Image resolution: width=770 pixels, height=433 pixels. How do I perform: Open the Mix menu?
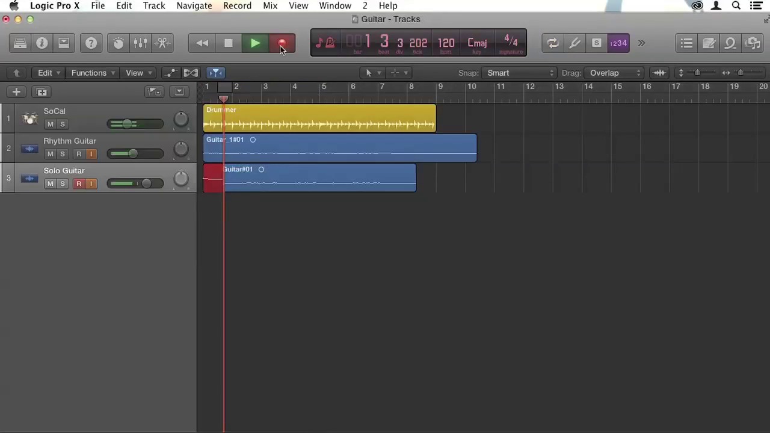pyautogui.click(x=270, y=5)
